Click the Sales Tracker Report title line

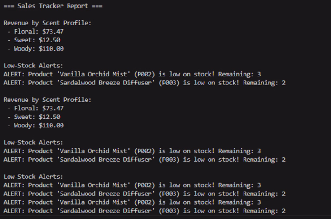(x=53, y=6)
